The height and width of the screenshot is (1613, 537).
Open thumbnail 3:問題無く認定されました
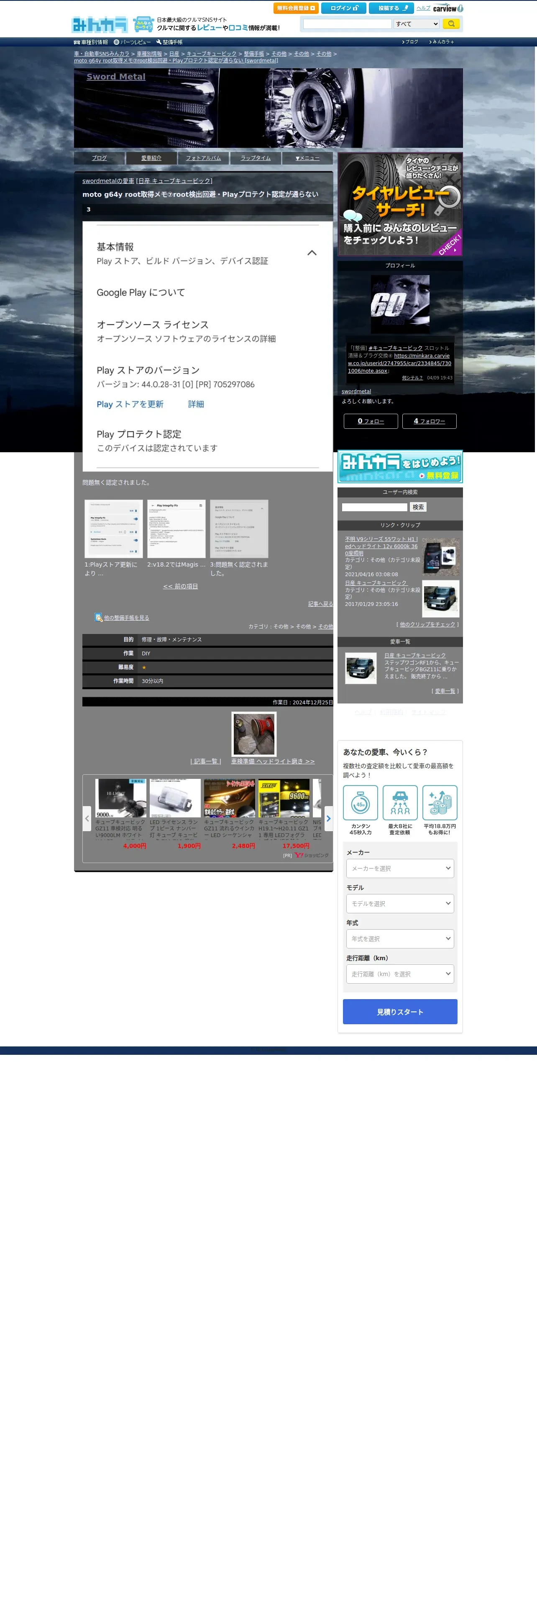(x=239, y=528)
